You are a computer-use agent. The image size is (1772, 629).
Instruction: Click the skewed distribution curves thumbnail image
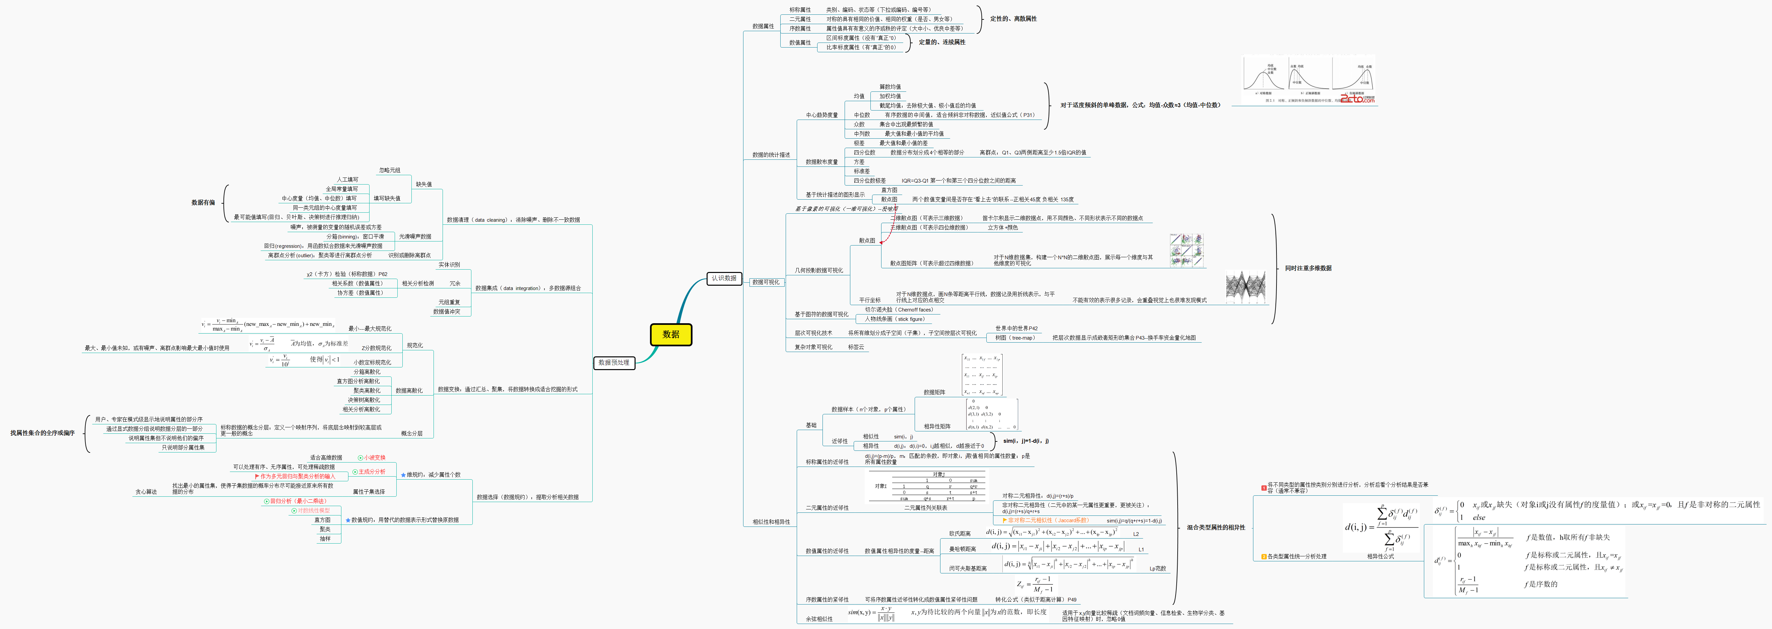click(x=1308, y=80)
